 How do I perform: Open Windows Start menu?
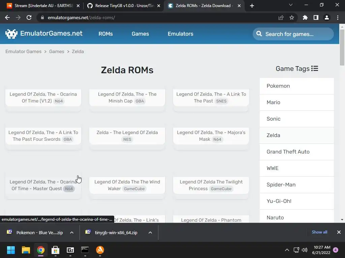coord(11,250)
